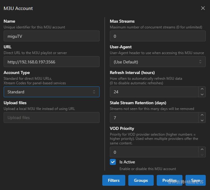Open the Filters button

(x=114, y=180)
